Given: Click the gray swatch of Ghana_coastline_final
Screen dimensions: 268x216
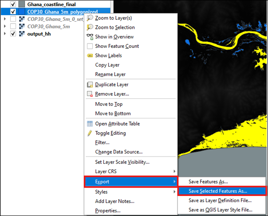Looking at the screenshot, I should point(22,4).
